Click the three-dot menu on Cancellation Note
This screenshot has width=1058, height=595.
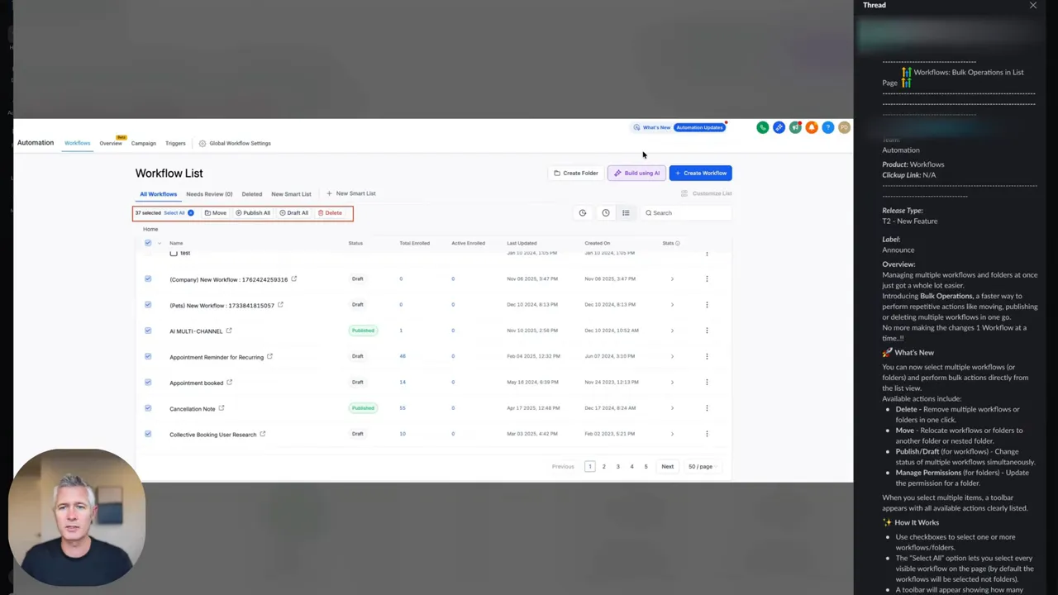pyautogui.click(x=707, y=407)
